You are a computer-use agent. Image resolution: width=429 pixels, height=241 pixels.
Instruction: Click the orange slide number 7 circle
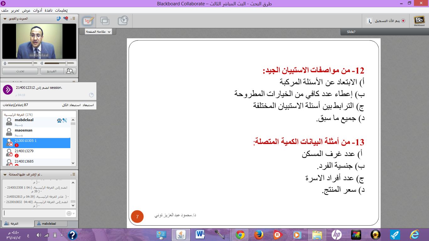coord(137,217)
